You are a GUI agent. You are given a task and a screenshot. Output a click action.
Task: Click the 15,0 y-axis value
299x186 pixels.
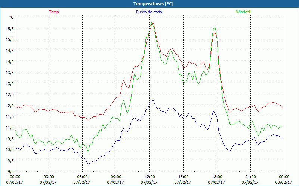(10, 39)
